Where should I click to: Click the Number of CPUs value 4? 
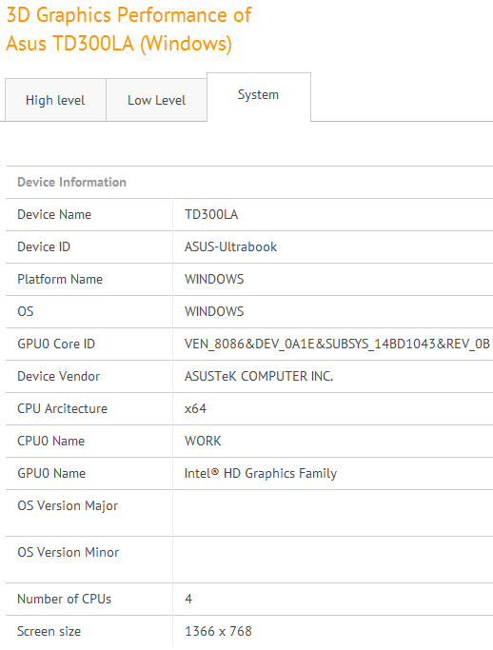(188, 599)
